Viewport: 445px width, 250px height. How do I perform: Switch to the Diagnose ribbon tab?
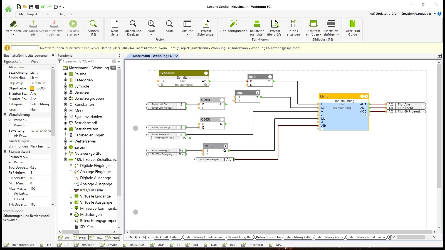(x=65, y=14)
